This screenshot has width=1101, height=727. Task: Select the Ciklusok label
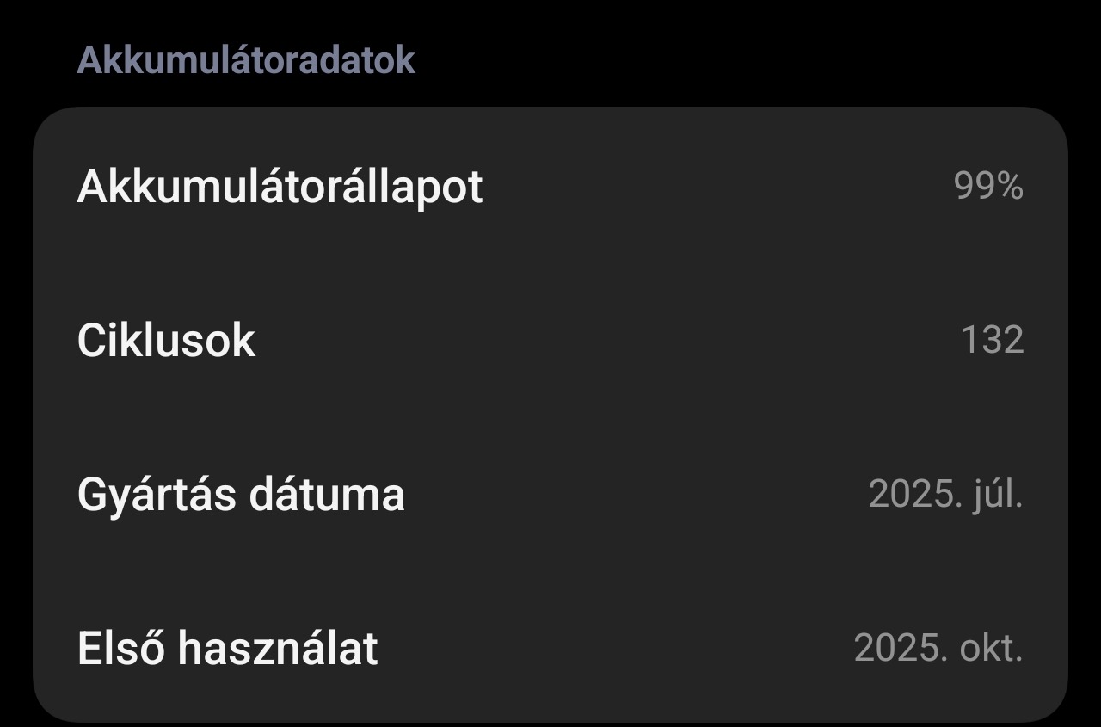pyautogui.click(x=166, y=341)
